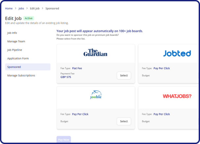Open Manage Subscriptions section

pyautogui.click(x=21, y=75)
